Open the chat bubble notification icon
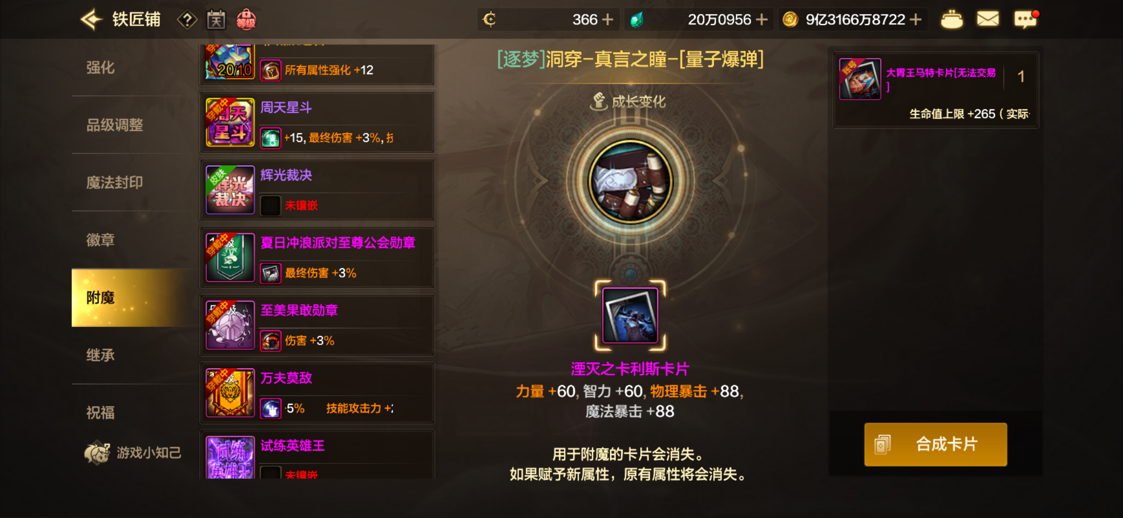The height and width of the screenshot is (518, 1123). 1026,19
